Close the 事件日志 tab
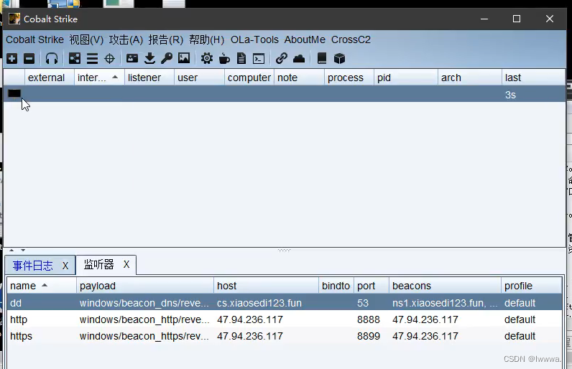The width and height of the screenshot is (572, 369). [65, 266]
